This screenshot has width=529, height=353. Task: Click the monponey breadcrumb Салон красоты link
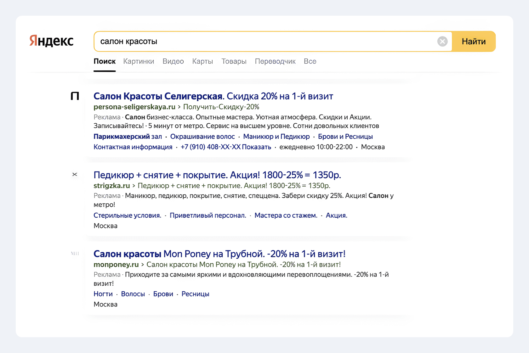(244, 265)
